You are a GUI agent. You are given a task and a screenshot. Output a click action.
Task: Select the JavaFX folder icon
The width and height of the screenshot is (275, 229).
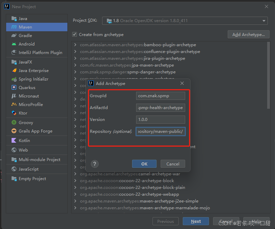[x=14, y=62]
